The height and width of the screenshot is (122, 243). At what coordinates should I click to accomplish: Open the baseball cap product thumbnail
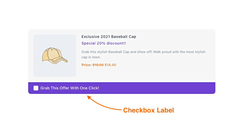[55, 56]
